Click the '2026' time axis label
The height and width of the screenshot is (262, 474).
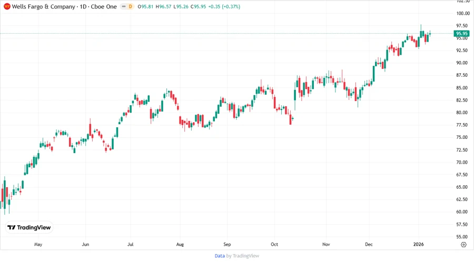(x=419, y=244)
